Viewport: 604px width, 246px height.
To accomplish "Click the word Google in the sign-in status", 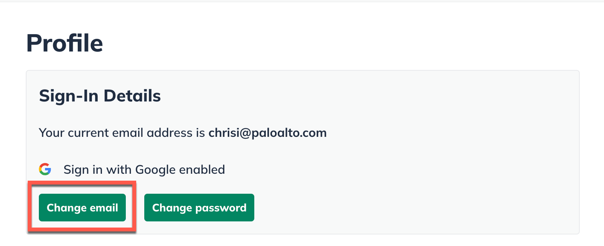I will 155,170.
